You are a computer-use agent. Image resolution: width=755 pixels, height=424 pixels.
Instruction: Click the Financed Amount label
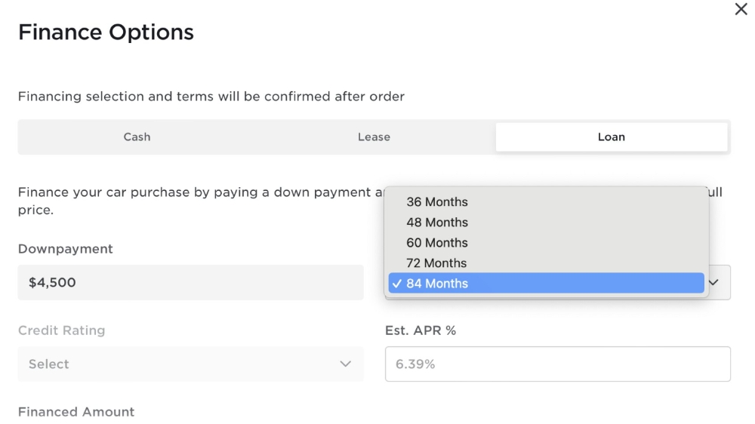(x=76, y=412)
